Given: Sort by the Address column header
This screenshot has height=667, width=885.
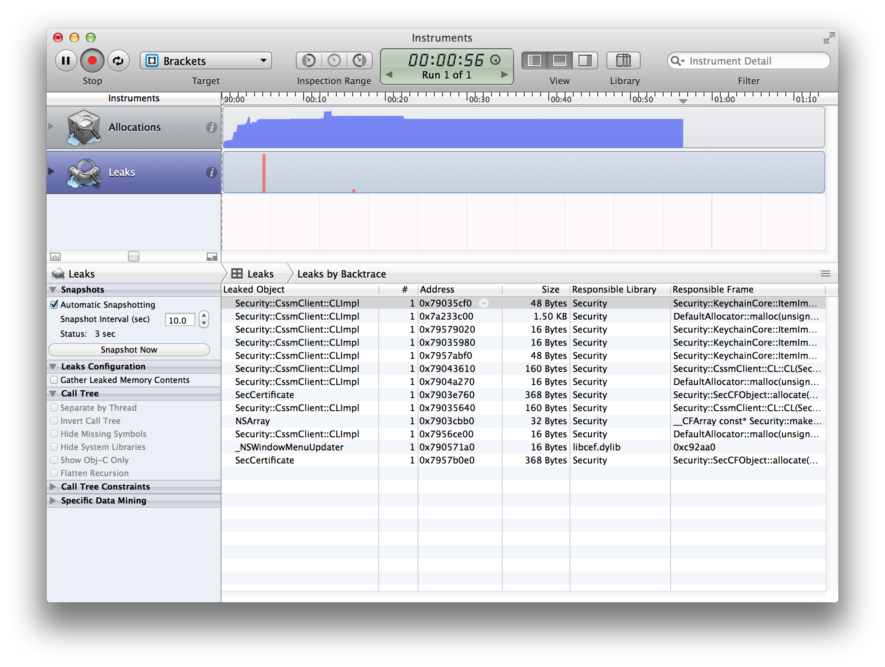Looking at the screenshot, I should pyautogui.click(x=460, y=289).
